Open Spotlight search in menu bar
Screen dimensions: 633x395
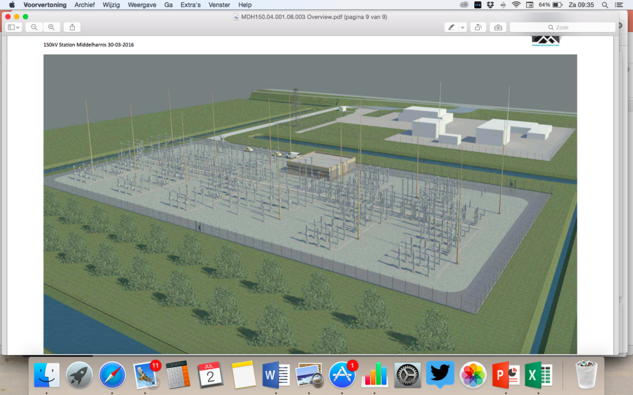[x=605, y=5]
